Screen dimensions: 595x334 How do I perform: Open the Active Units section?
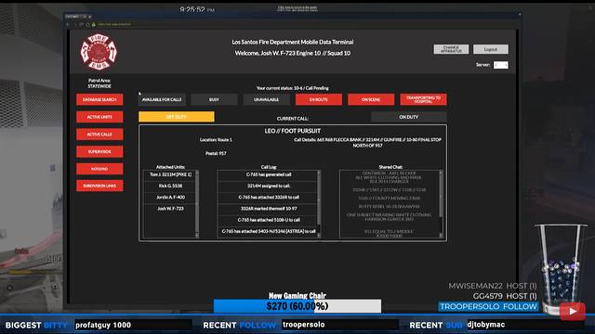pos(99,117)
